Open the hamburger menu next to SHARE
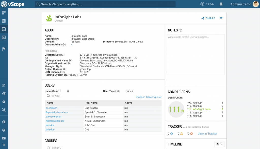The width and height of the screenshot is (260, 149). coord(221,18)
